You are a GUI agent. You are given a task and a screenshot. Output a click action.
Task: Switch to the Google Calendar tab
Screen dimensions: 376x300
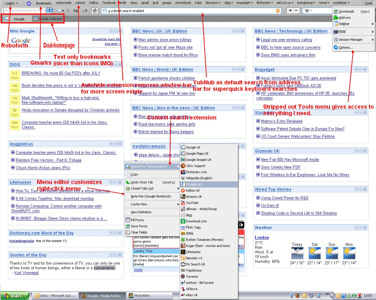(x=48, y=19)
